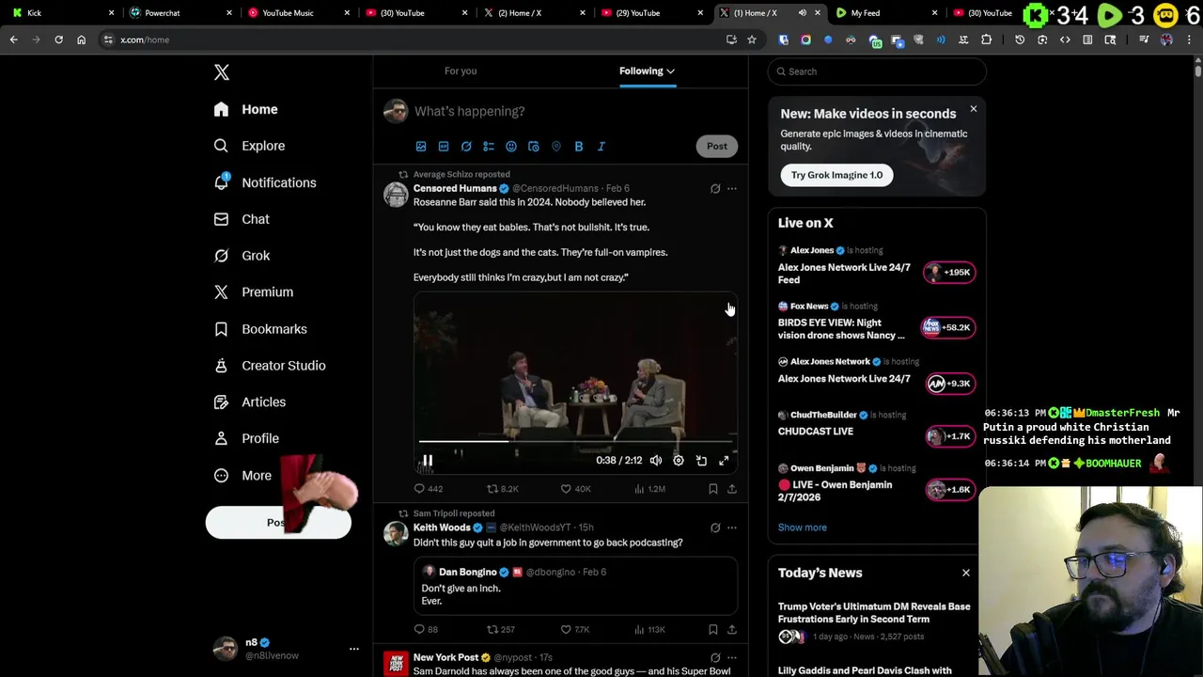Open Articles in the sidebar
This screenshot has height=677, width=1203.
point(250,402)
